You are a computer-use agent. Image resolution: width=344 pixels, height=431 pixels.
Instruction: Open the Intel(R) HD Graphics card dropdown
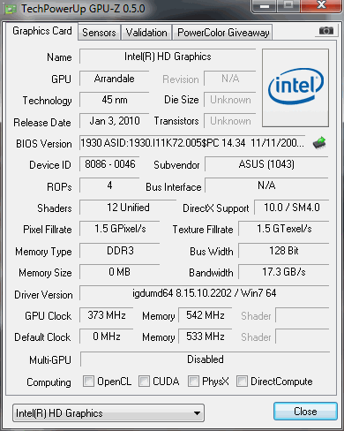click(108, 412)
